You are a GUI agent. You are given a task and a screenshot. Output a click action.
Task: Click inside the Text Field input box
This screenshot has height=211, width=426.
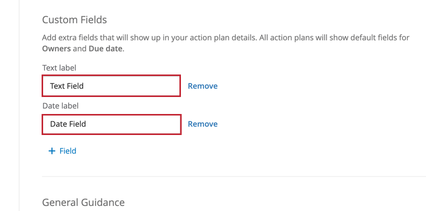(111, 86)
